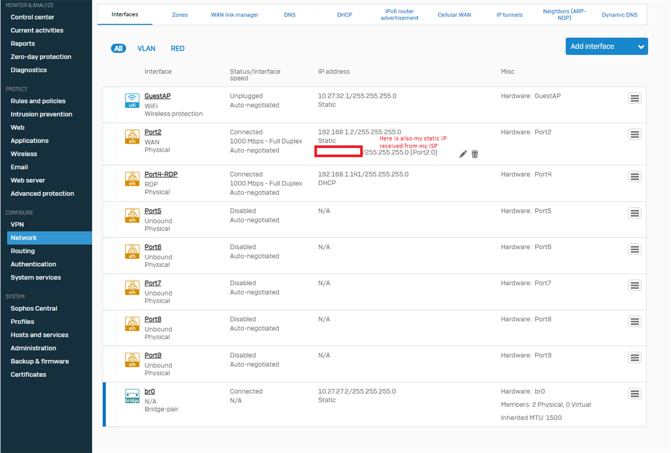Viewport: 671px width, 453px height.
Task: Open the Cellular WAN tab
Action: 454,15
